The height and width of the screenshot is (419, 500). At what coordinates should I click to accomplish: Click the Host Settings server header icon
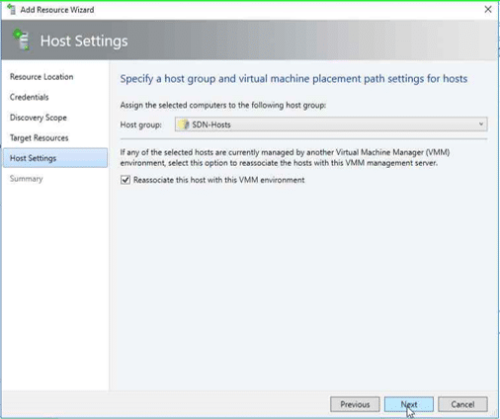click(22, 40)
